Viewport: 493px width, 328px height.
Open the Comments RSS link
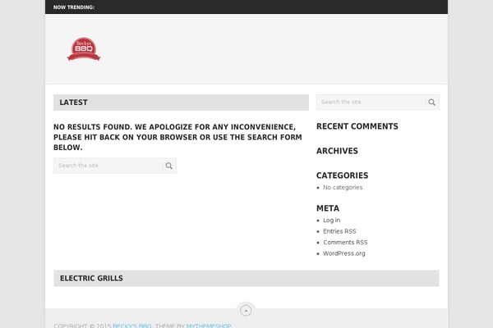tap(345, 243)
